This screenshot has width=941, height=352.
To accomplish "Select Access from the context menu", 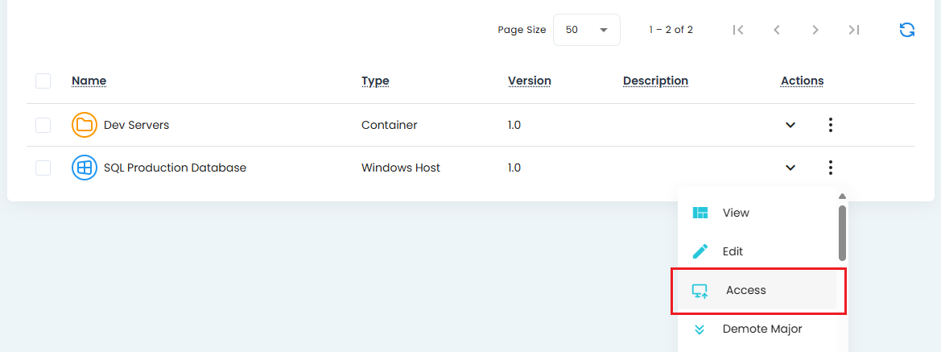I will click(x=745, y=290).
